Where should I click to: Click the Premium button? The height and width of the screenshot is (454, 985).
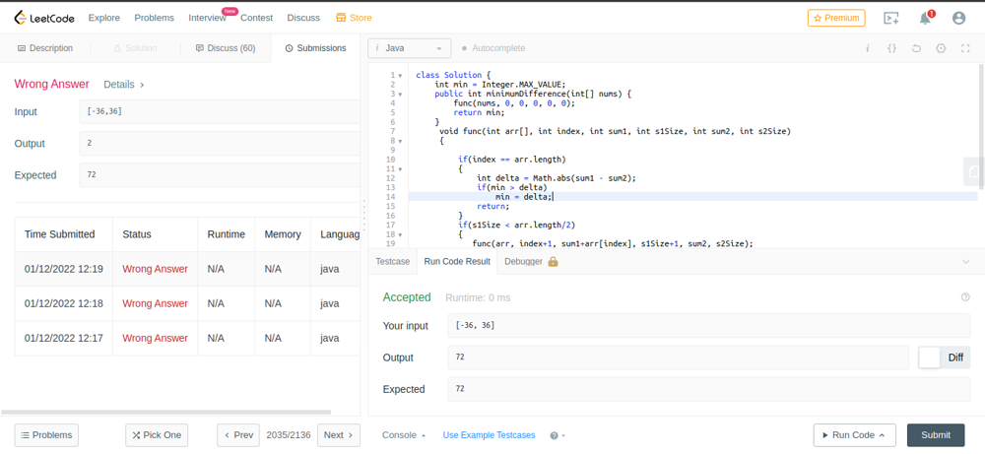pyautogui.click(x=836, y=18)
